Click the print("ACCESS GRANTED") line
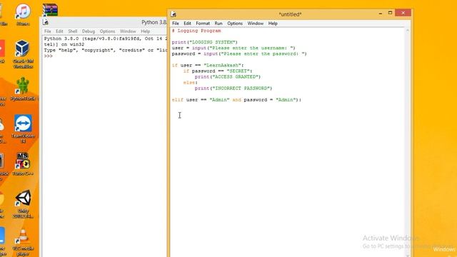The image size is (457, 257). pos(228,76)
